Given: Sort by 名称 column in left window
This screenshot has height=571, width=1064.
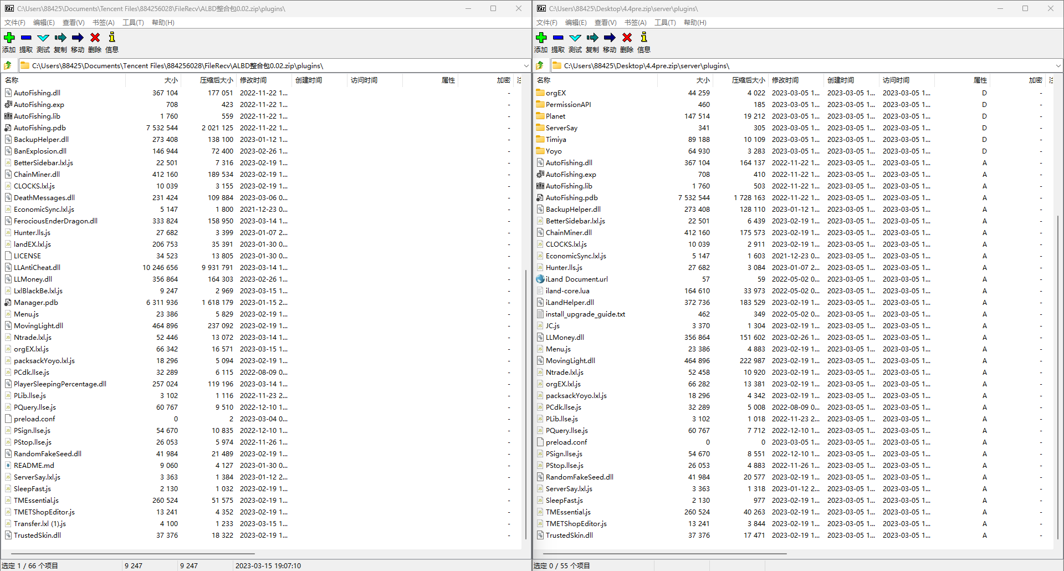Looking at the screenshot, I should click(64, 80).
